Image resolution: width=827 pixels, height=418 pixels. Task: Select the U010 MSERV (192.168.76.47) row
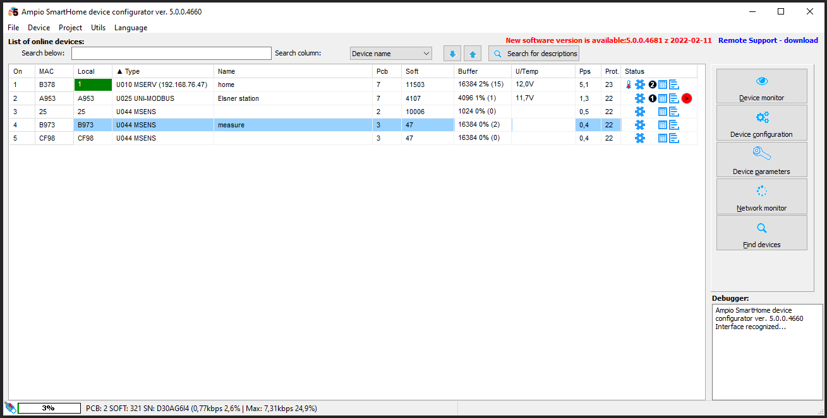point(353,84)
